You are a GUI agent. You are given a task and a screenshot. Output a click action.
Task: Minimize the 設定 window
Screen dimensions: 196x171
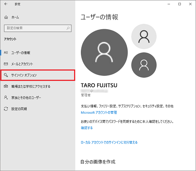(x=169, y=4)
